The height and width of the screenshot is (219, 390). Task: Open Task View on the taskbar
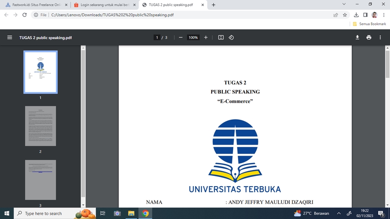102,213
